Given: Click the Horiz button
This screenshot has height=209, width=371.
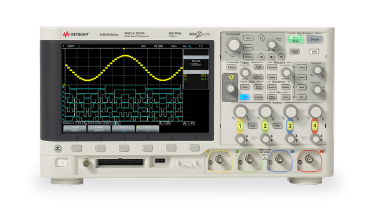Looking at the screenshot, I should pyautogui.click(x=248, y=38).
